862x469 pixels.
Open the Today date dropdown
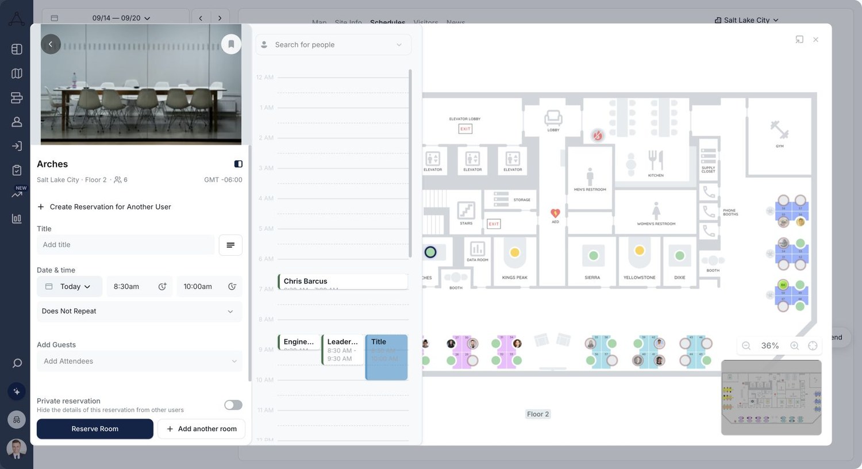[70, 286]
